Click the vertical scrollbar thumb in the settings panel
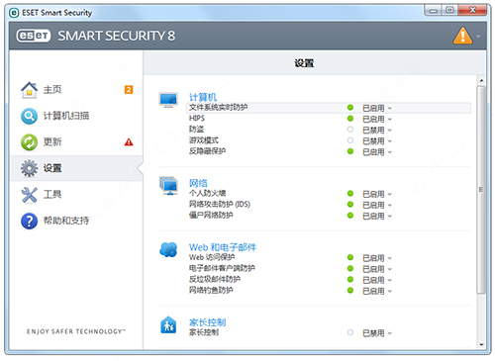The image size is (495, 361). click(481, 190)
